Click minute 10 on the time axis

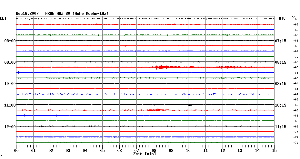click(x=188, y=151)
